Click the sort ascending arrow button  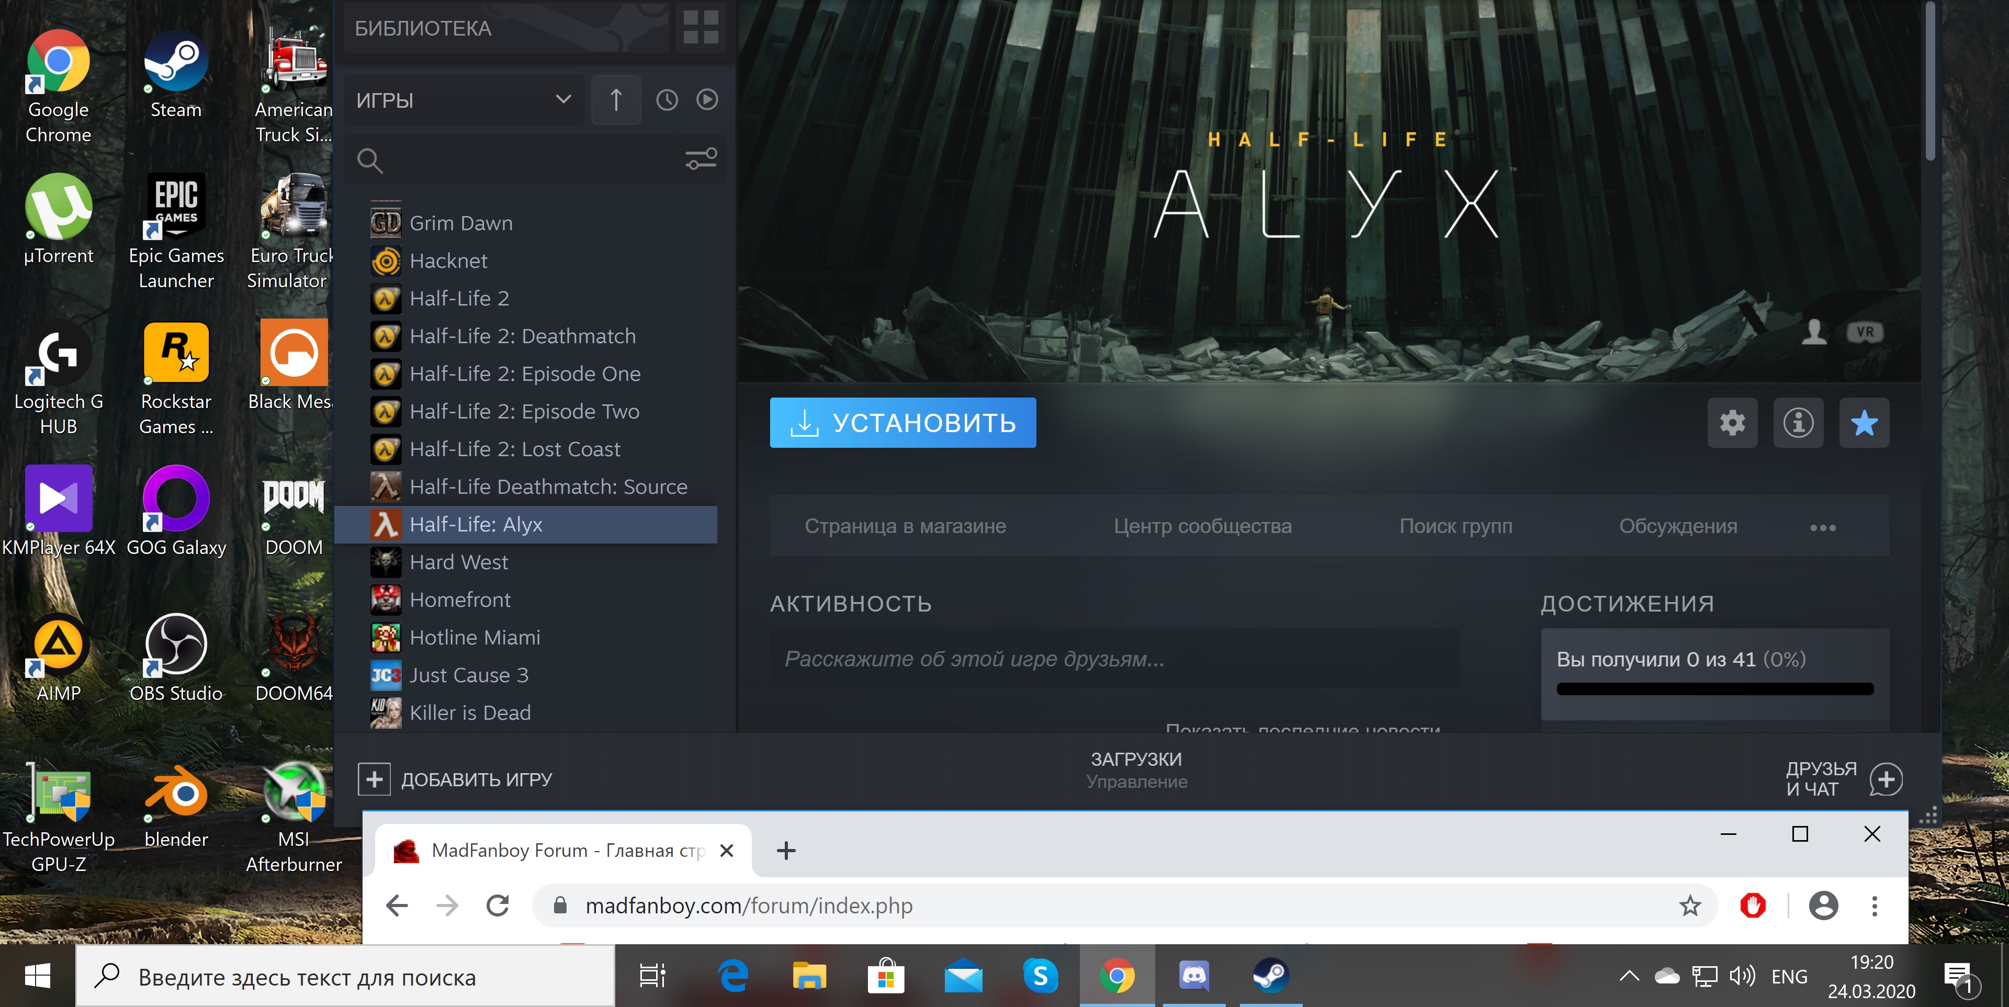(x=616, y=100)
